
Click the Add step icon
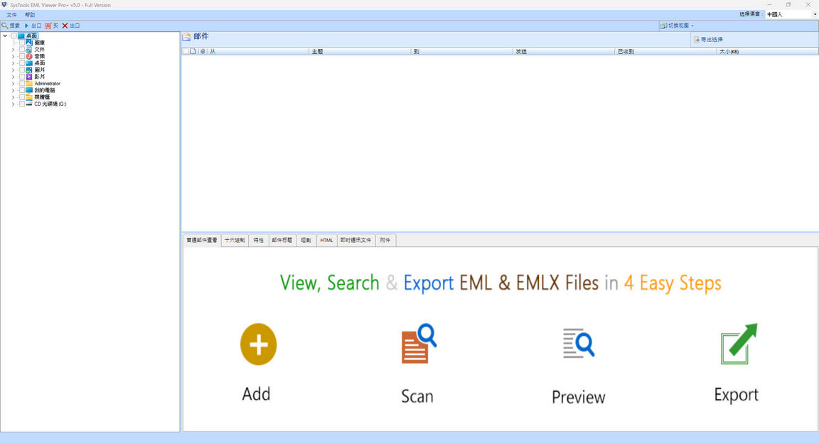pyautogui.click(x=257, y=344)
